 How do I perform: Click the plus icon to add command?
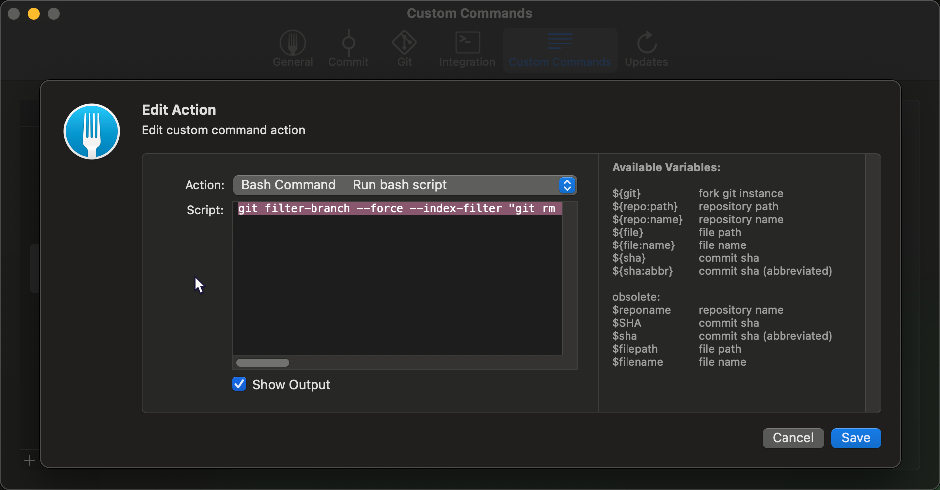pos(29,460)
